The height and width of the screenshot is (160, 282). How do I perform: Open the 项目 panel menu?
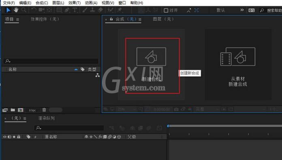[x=17, y=19]
